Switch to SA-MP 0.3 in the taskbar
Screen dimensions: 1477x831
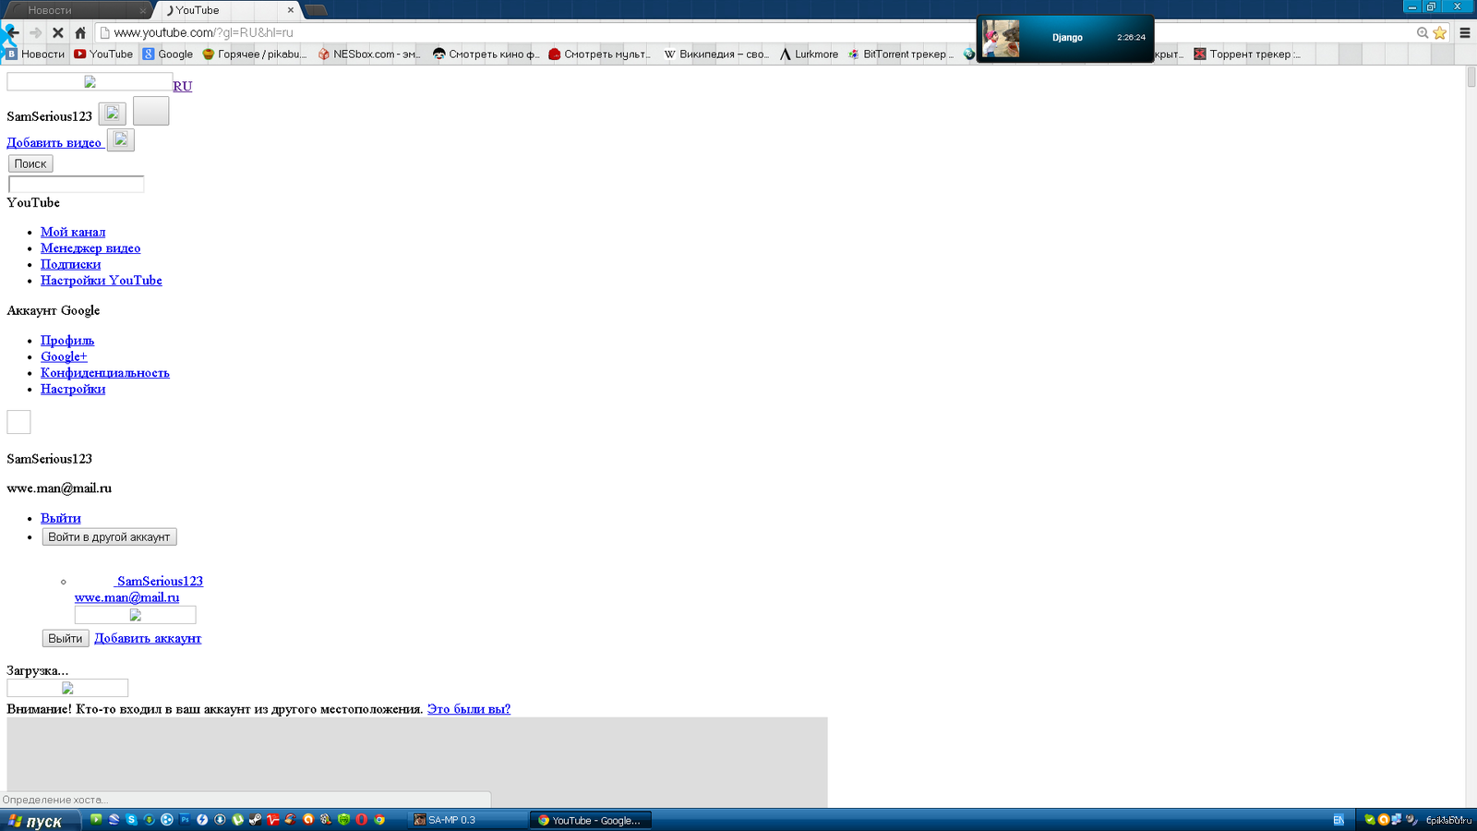[x=467, y=820]
